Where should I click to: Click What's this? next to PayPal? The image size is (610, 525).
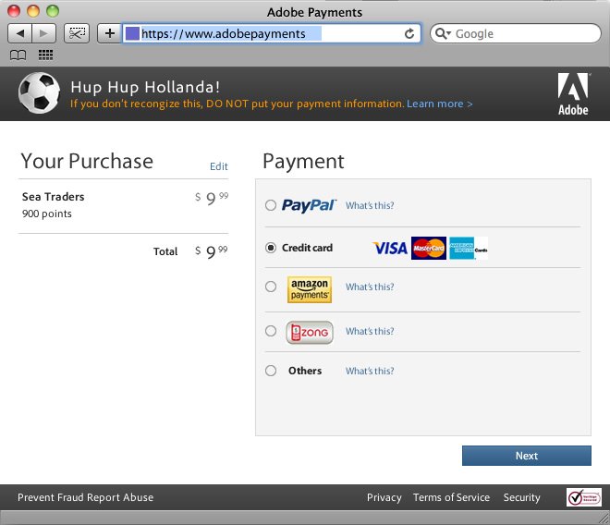pyautogui.click(x=370, y=205)
